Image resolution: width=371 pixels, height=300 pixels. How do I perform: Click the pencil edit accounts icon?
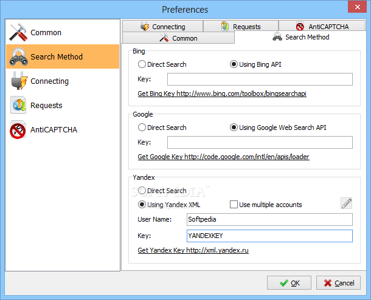click(346, 203)
